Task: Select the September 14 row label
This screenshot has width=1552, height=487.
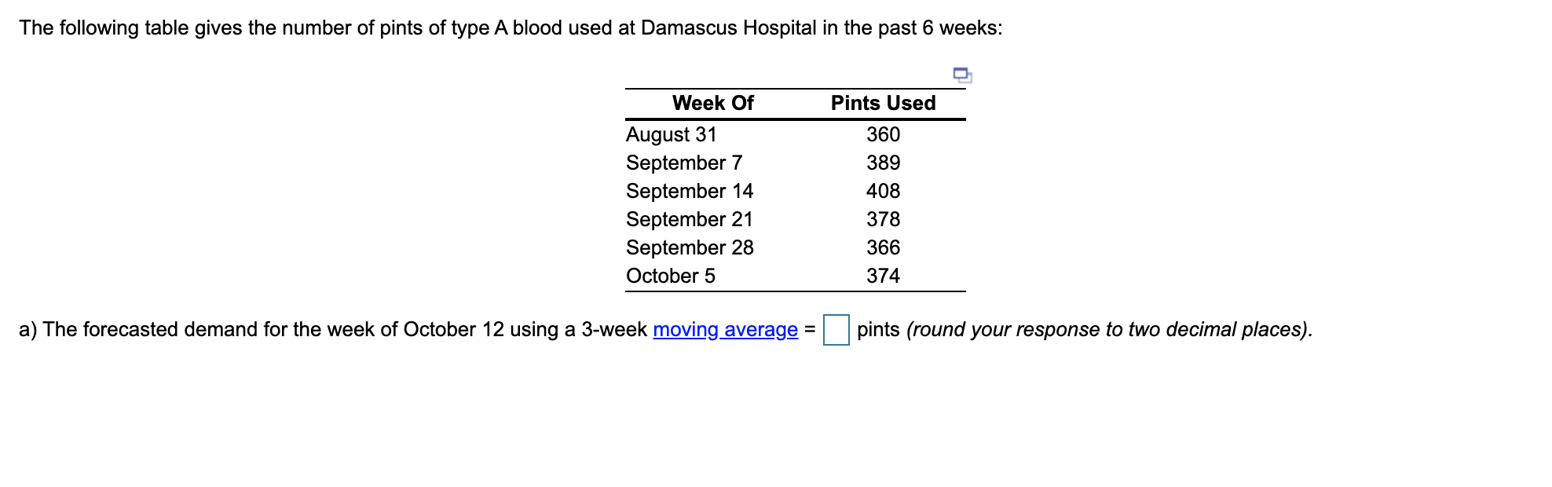Action: coord(689,191)
